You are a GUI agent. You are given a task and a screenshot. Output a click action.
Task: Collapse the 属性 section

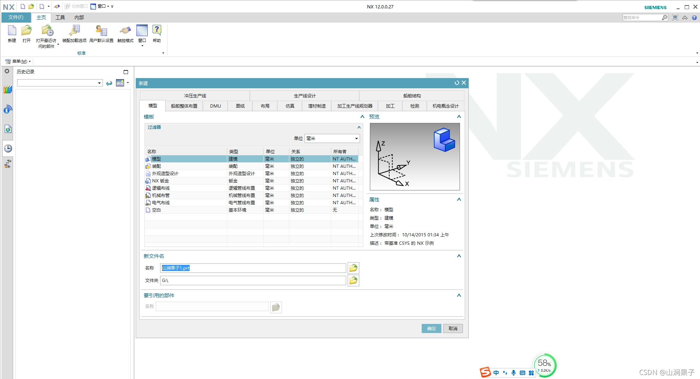459,200
